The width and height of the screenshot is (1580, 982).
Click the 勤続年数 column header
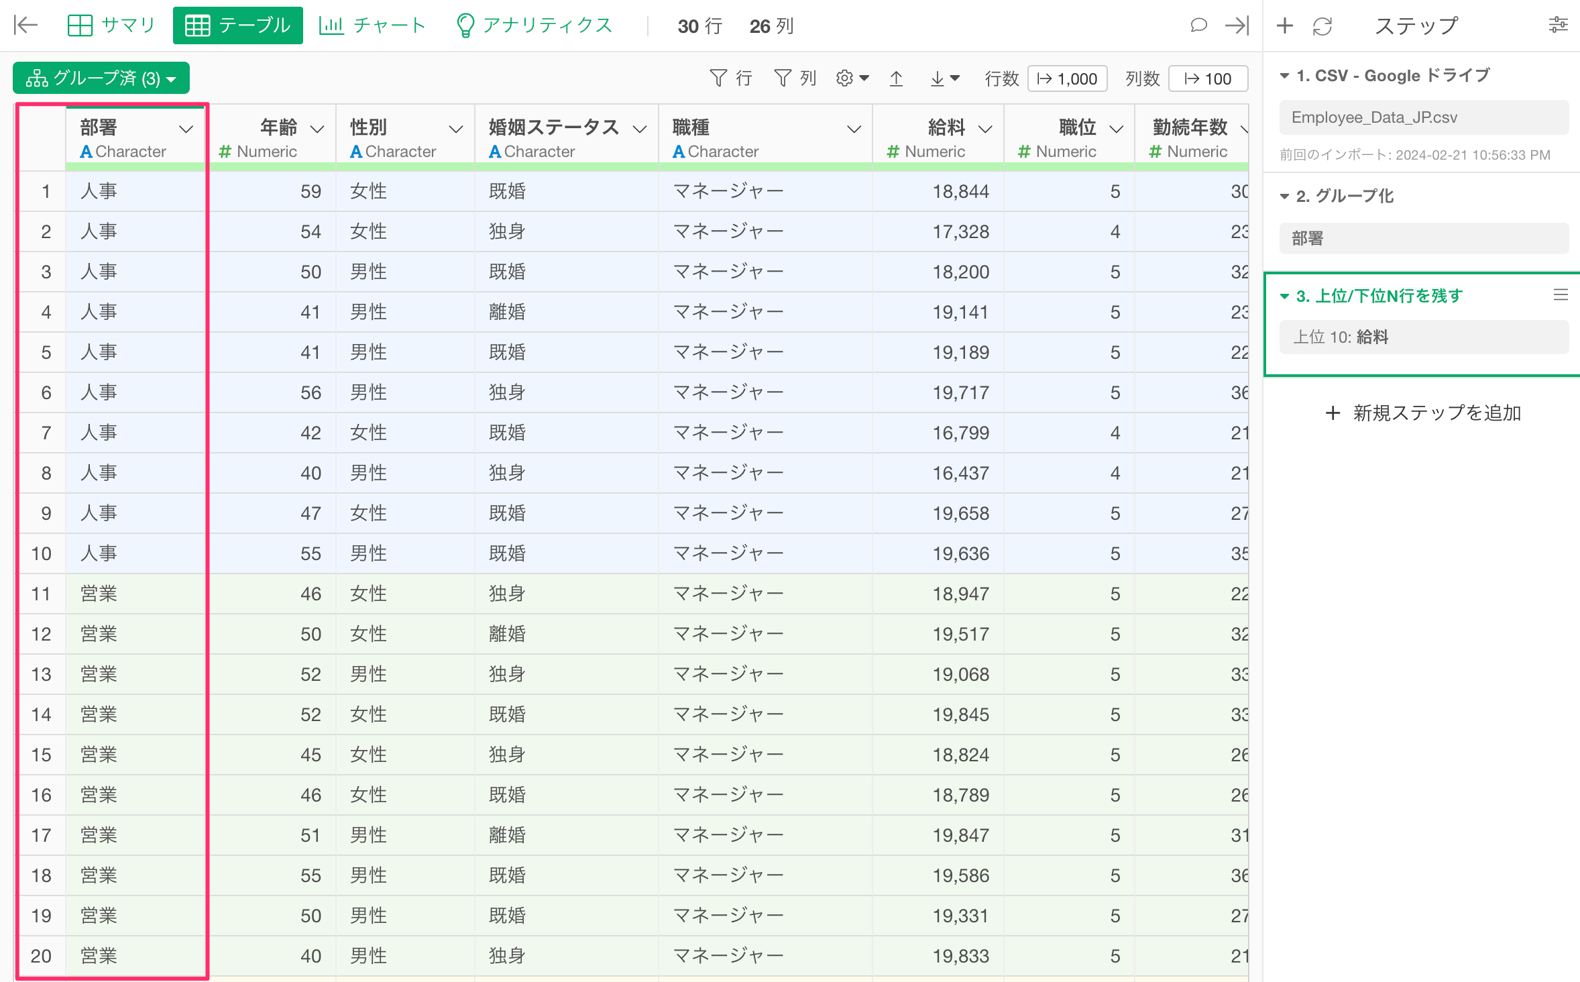[1192, 139]
